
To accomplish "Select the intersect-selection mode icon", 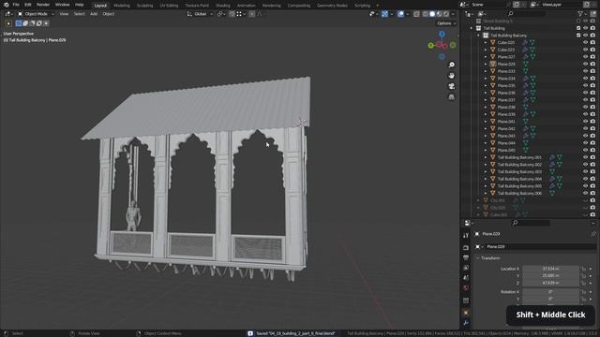I will 46,23.
